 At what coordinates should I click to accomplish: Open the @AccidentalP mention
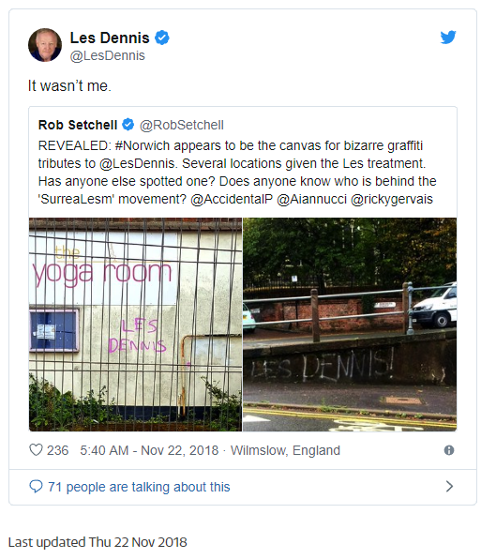(x=232, y=199)
